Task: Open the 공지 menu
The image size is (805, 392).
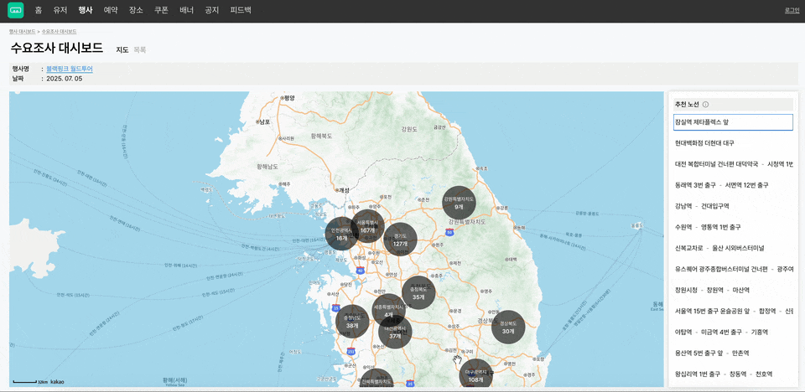Action: pos(211,10)
